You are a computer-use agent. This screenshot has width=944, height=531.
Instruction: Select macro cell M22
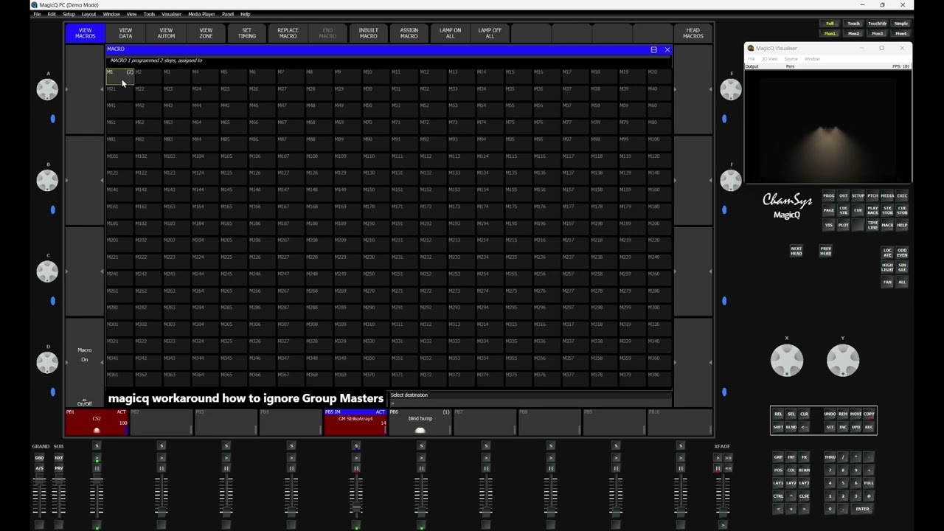click(149, 94)
